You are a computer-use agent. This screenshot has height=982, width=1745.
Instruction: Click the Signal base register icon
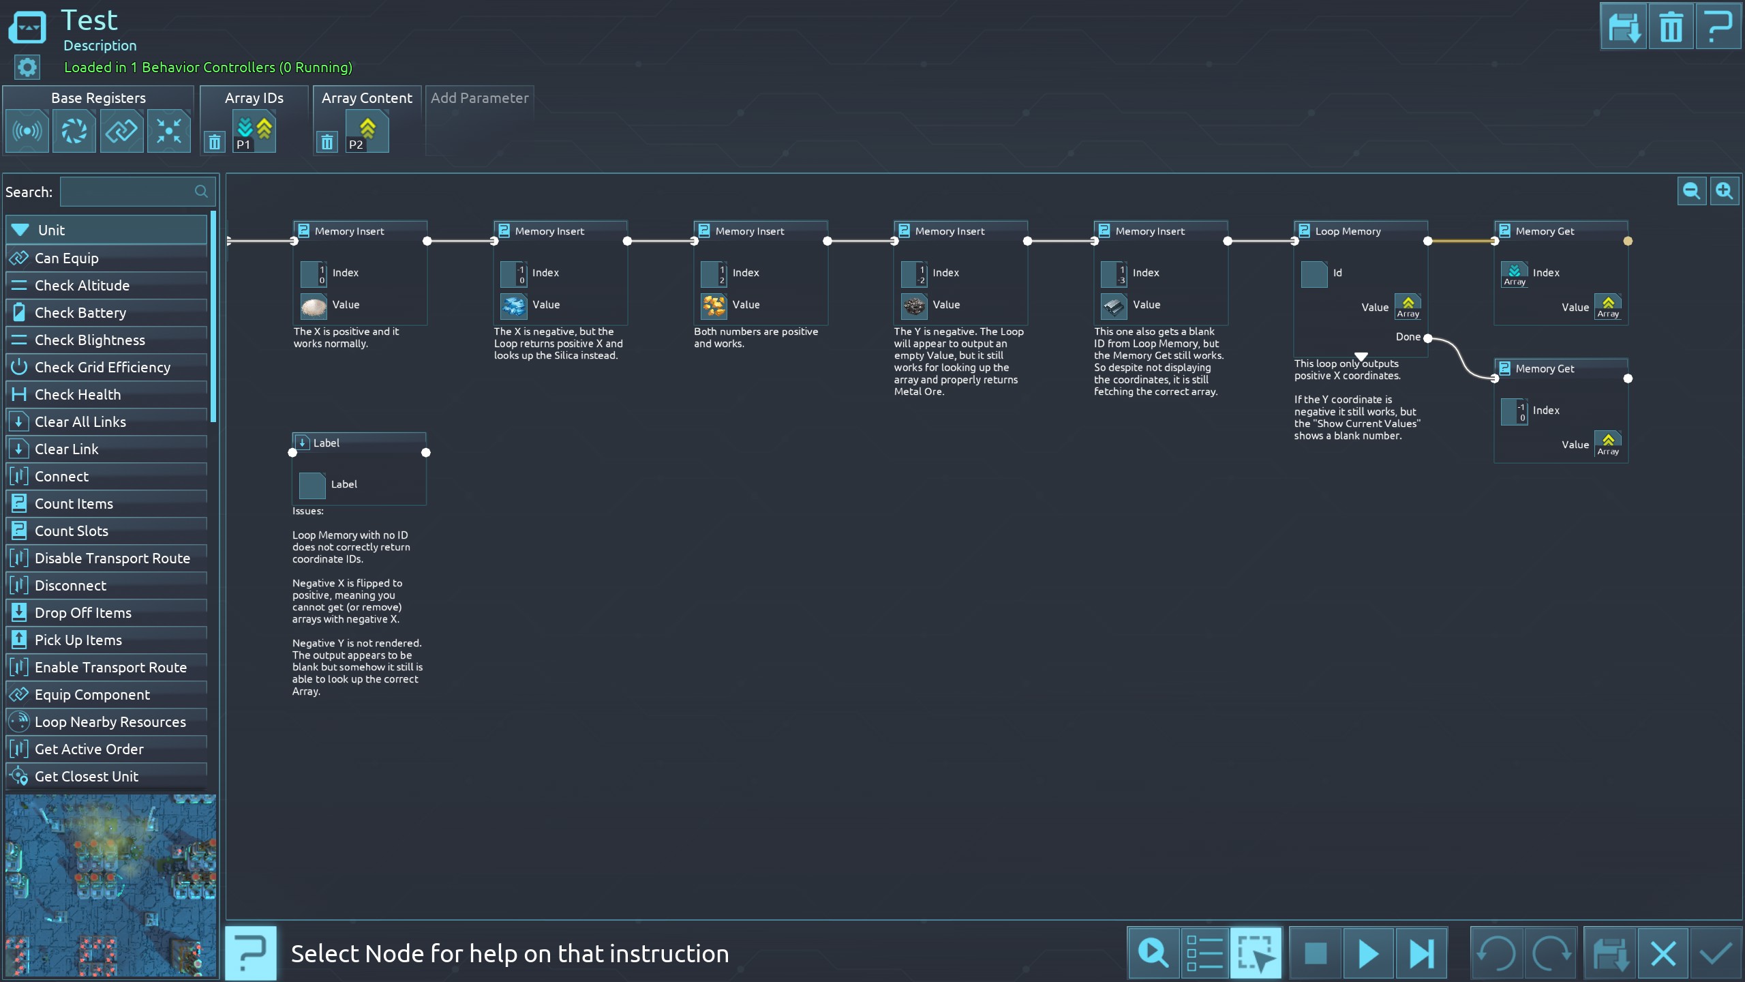pyautogui.click(x=27, y=131)
